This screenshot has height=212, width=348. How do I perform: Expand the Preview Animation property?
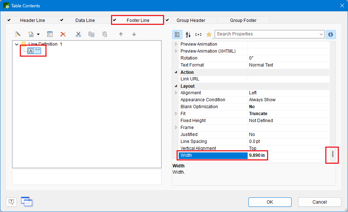coord(176,44)
